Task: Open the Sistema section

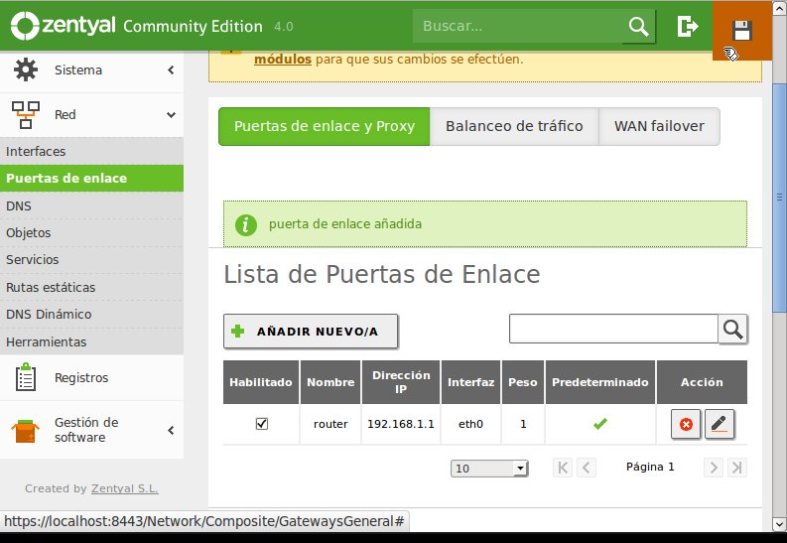Action: tap(91, 70)
